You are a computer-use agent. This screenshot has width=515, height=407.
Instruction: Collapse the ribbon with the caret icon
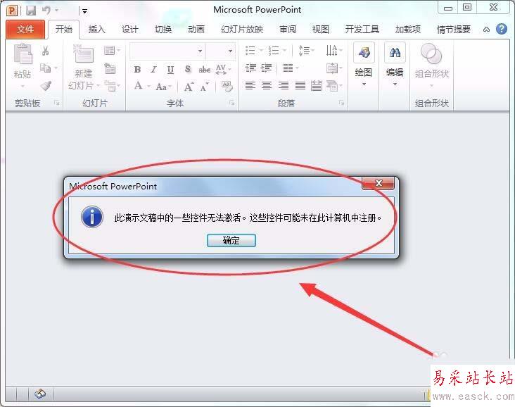click(x=486, y=30)
